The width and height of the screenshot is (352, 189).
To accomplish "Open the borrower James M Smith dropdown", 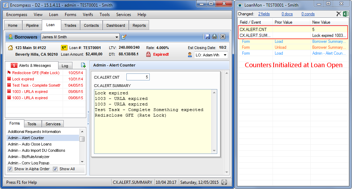I will (117, 37).
